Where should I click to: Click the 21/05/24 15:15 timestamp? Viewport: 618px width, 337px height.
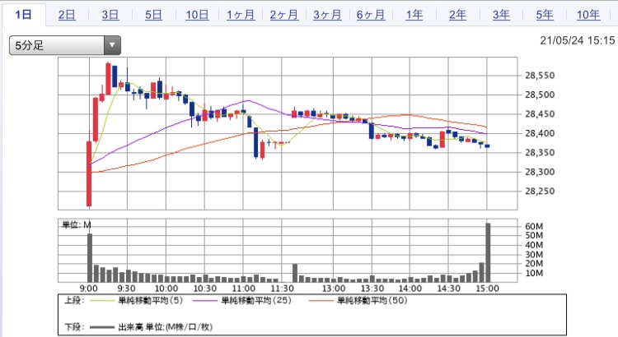click(577, 40)
